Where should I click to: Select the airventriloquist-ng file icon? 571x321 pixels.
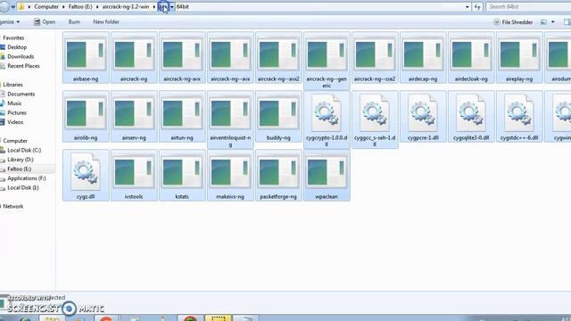coord(230,114)
